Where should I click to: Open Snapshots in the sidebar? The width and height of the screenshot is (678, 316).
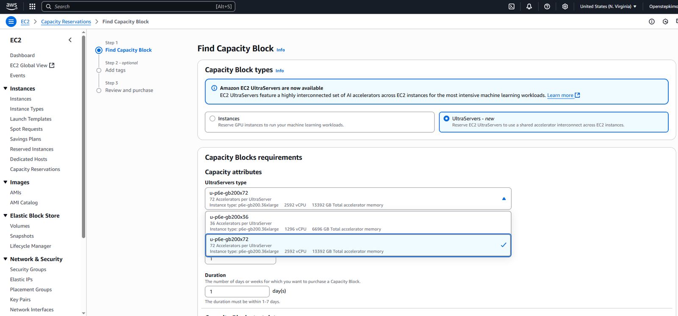[22, 236]
